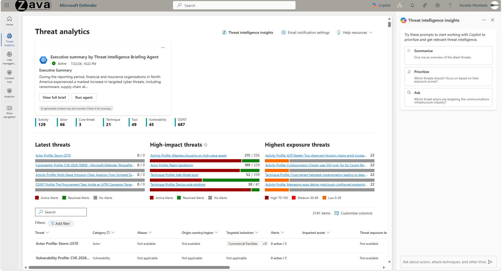This screenshot has width=502, height=271.
Task: Open the Category column dropdown
Action: (x=113, y=233)
